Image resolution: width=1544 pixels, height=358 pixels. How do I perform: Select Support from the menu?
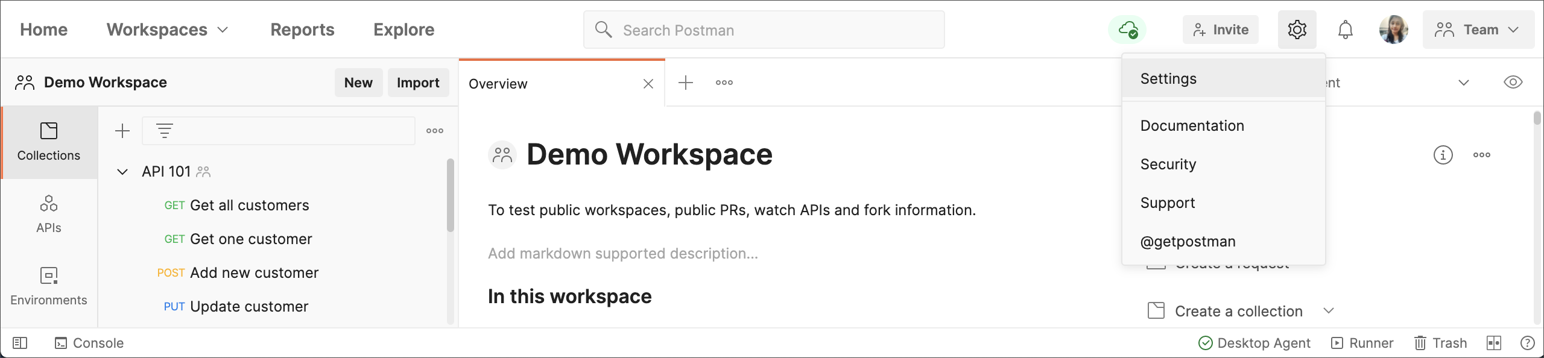pyautogui.click(x=1223, y=203)
